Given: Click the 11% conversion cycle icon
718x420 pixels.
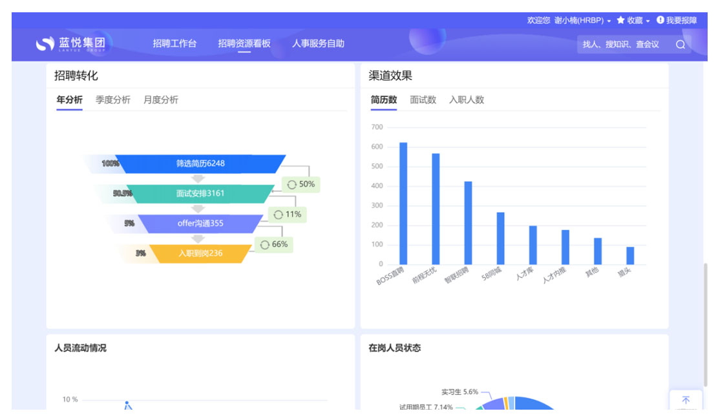Looking at the screenshot, I should tap(278, 215).
